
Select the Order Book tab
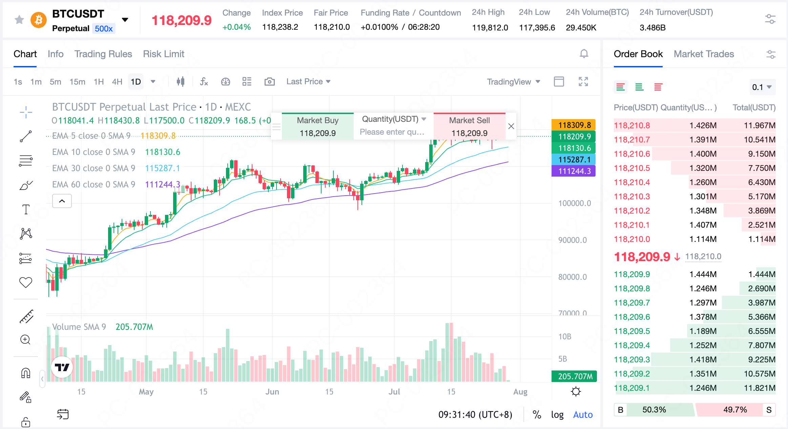[x=638, y=54]
